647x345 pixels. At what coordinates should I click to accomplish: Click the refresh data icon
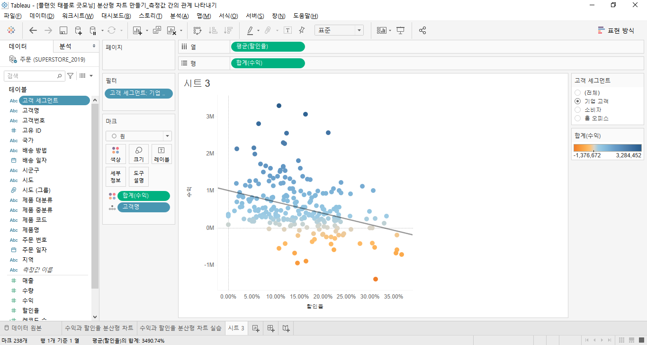(112, 30)
